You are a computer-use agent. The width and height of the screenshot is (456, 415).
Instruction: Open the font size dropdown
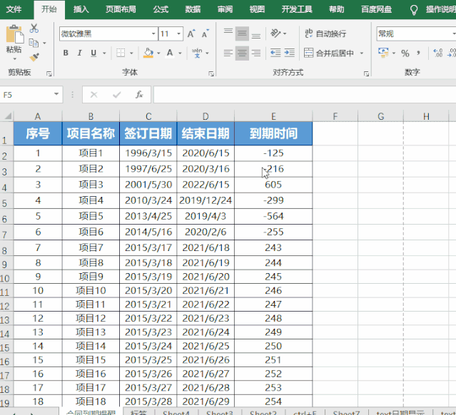[x=179, y=34]
